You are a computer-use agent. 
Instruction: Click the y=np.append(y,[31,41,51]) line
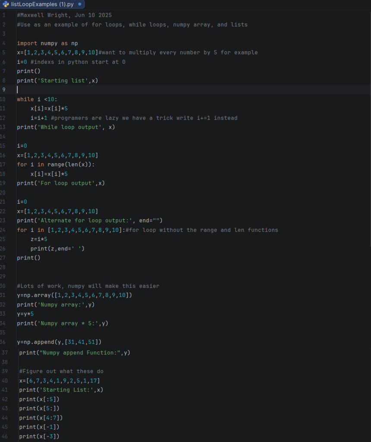pyautogui.click(x=59, y=342)
